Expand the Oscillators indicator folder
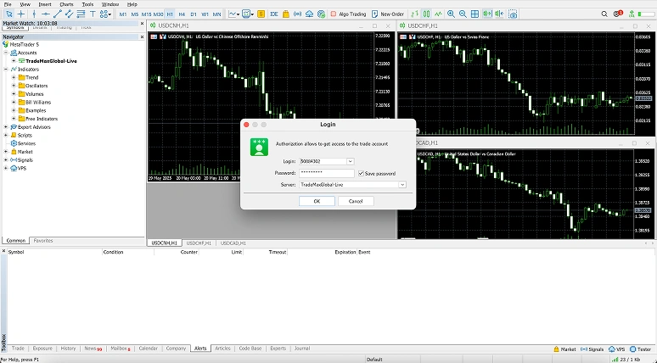The height and width of the screenshot is (363, 657). tap(14, 86)
